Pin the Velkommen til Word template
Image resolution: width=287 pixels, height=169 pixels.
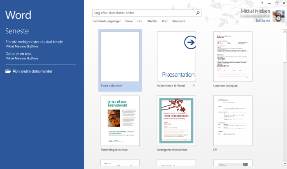tap(194, 85)
